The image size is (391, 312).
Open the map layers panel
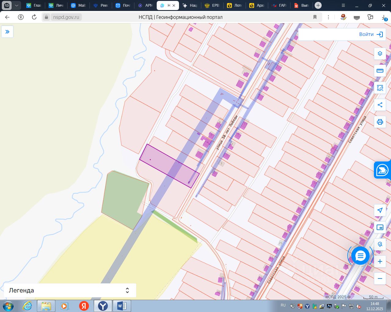tap(380, 54)
